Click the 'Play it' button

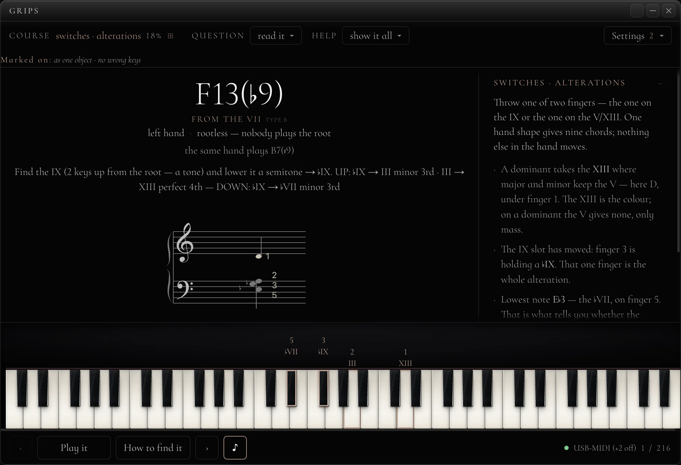pyautogui.click(x=74, y=448)
